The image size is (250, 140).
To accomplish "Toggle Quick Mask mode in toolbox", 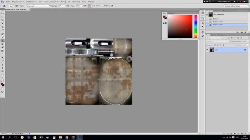I will (3, 89).
